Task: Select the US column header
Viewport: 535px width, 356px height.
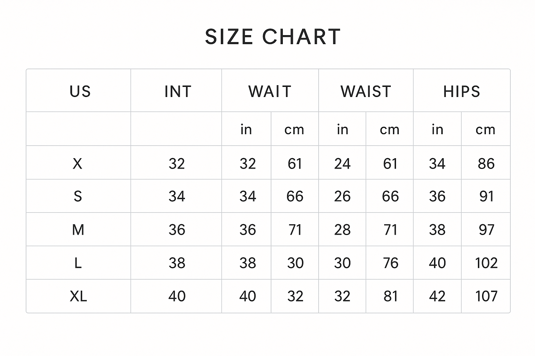Action: click(80, 91)
